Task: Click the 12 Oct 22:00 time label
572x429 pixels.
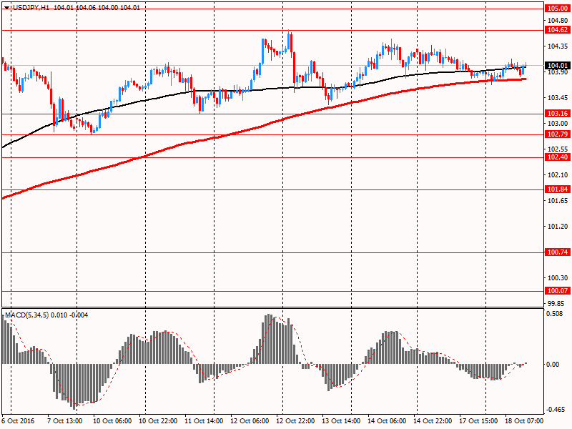Action: tap(295, 420)
